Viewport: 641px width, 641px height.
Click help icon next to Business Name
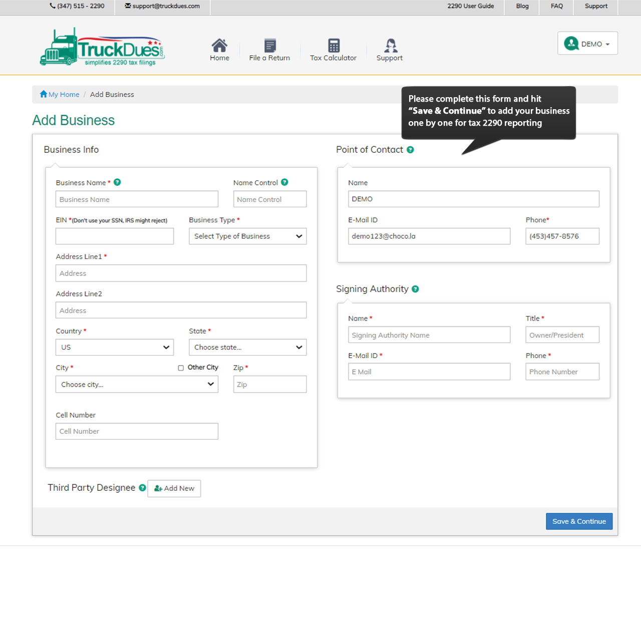point(117,182)
